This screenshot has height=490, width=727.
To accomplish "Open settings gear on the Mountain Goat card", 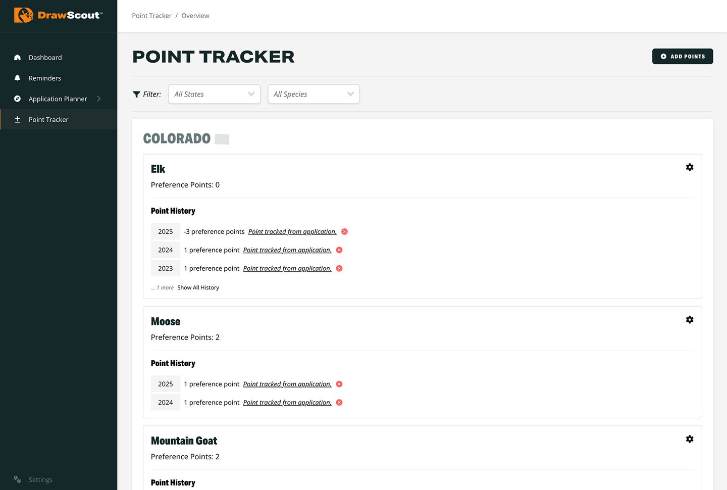I will click(690, 438).
